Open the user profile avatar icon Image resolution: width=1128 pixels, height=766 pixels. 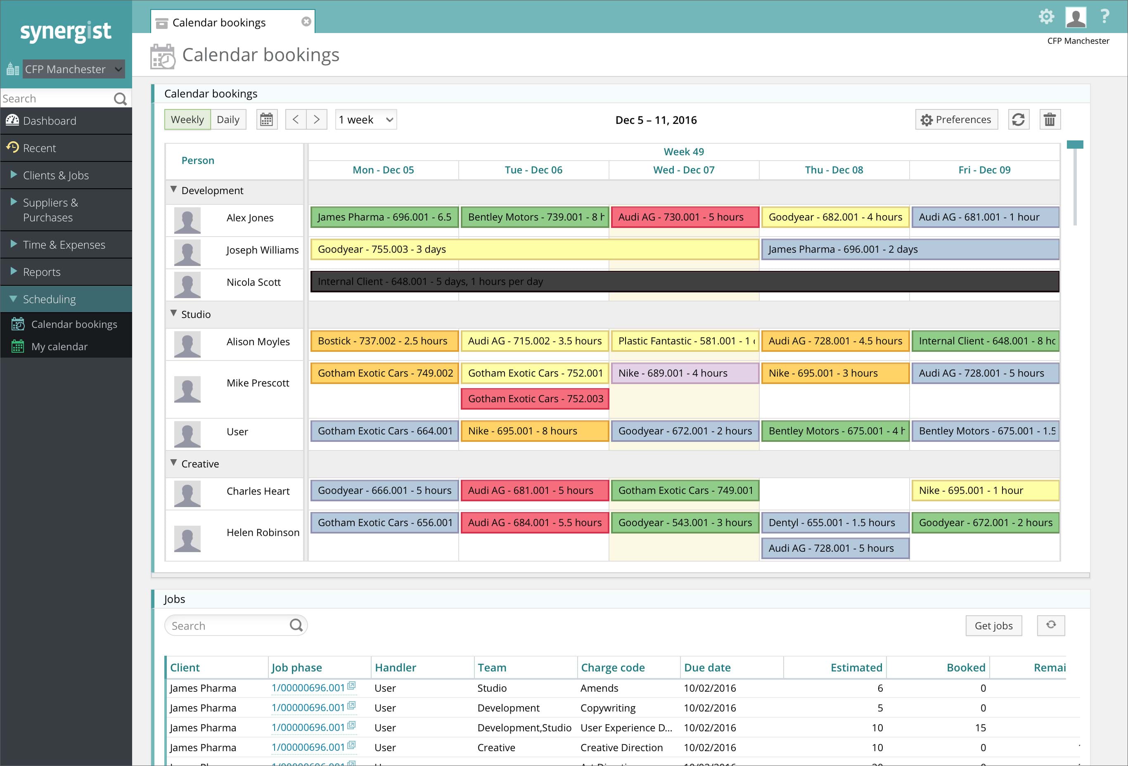pos(1075,17)
